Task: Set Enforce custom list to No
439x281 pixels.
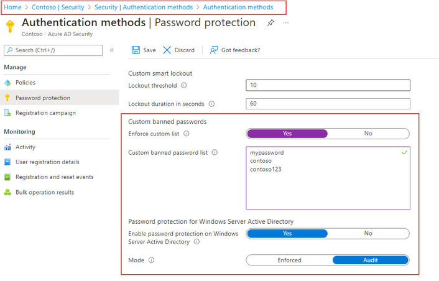Action: [x=368, y=134]
